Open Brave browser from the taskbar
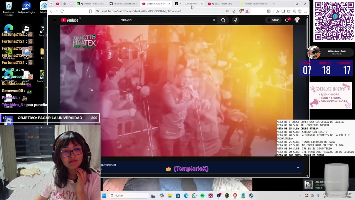 coord(235,196)
